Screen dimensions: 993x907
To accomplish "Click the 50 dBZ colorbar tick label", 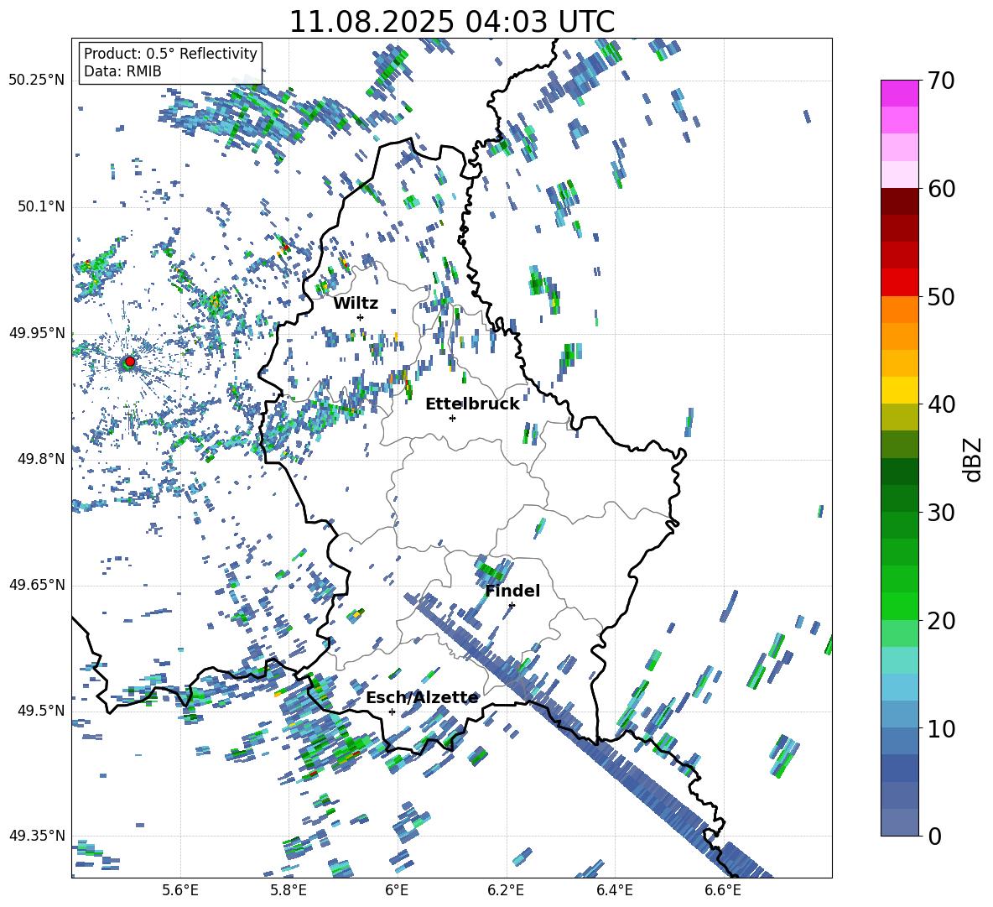I will 941,297.
